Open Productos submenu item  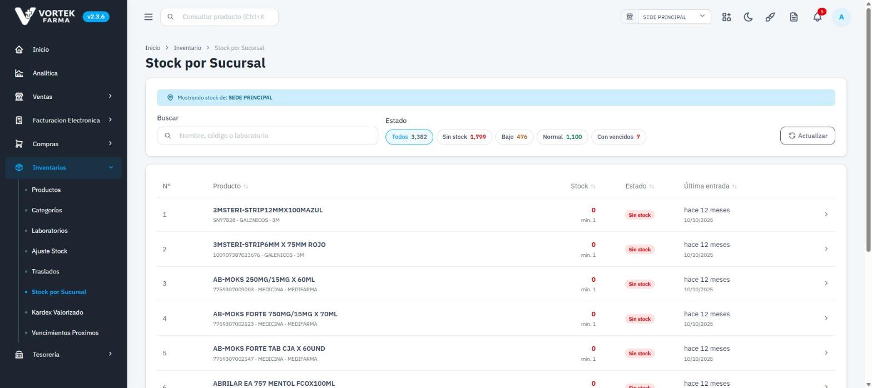(46, 190)
